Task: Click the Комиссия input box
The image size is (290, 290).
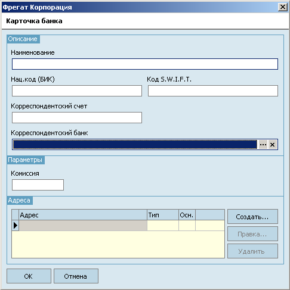Action: 38,185
